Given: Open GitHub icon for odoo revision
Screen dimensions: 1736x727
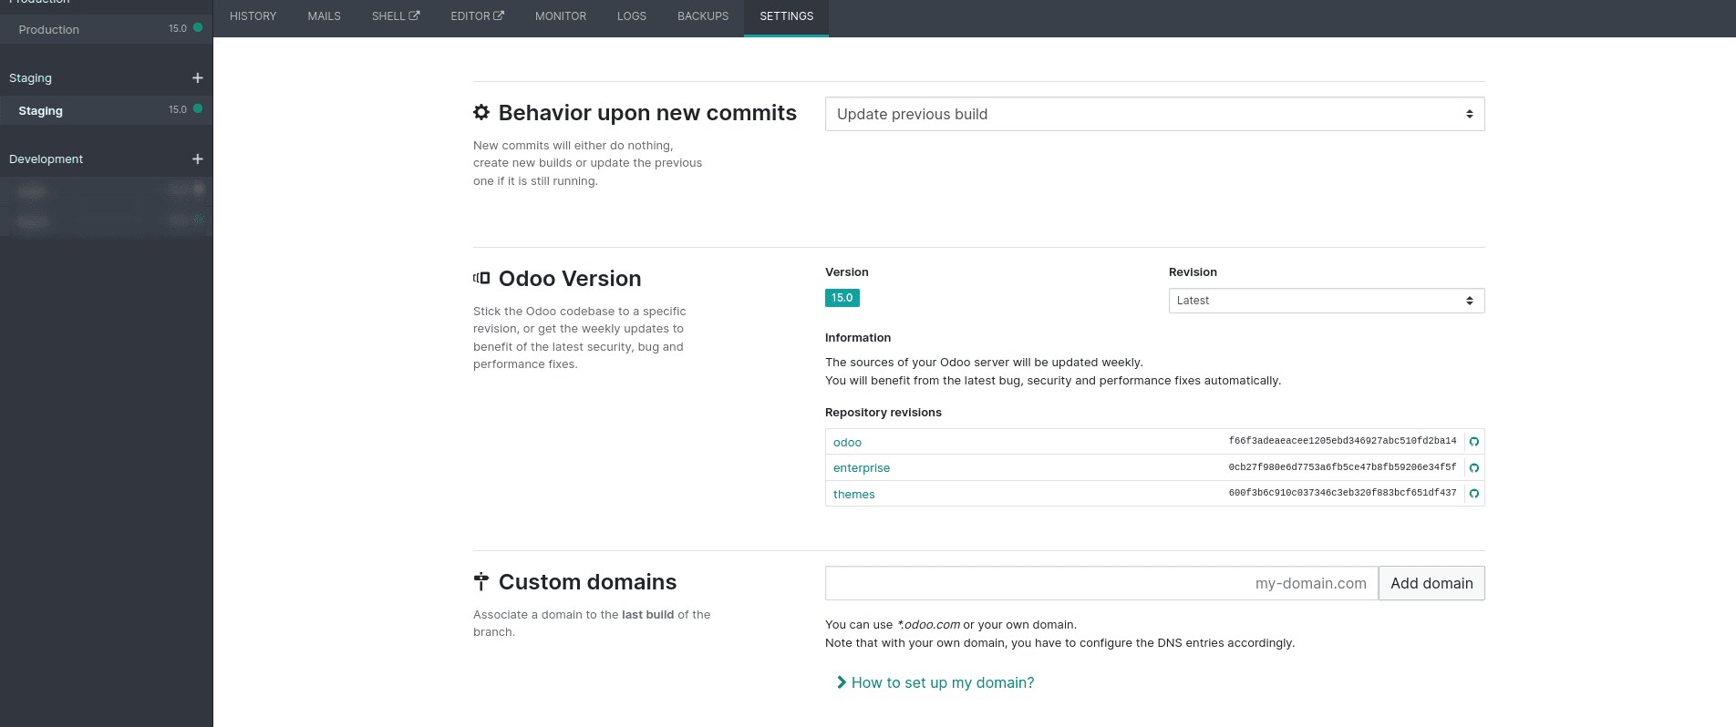Looking at the screenshot, I should 1473,442.
